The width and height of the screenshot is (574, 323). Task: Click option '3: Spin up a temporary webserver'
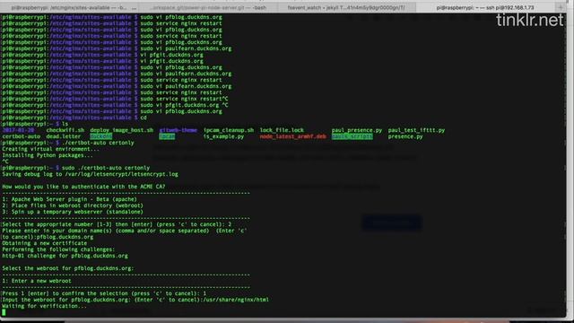pyautogui.click(x=73, y=212)
